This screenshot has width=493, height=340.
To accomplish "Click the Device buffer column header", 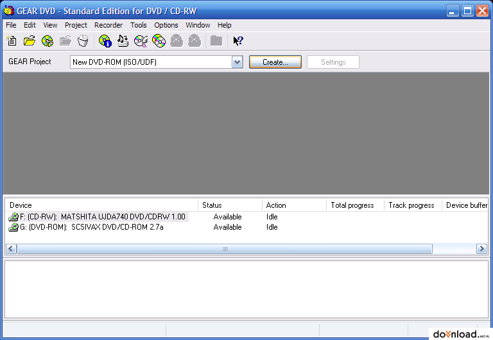I will pyautogui.click(x=465, y=205).
